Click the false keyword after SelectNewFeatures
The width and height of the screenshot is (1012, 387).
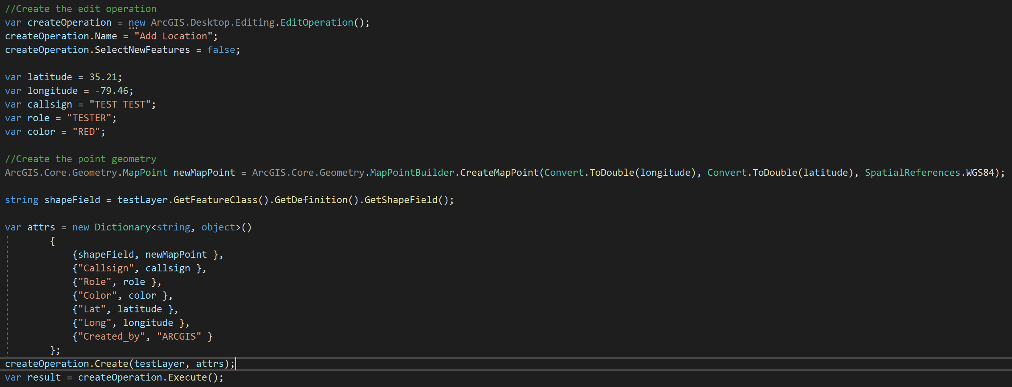[x=221, y=50]
